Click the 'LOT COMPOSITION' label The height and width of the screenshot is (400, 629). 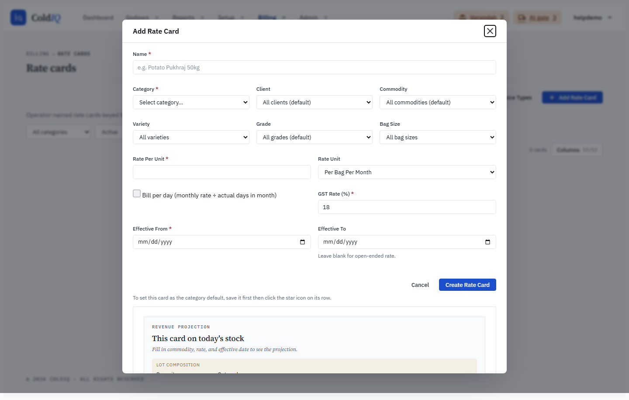coord(178,365)
